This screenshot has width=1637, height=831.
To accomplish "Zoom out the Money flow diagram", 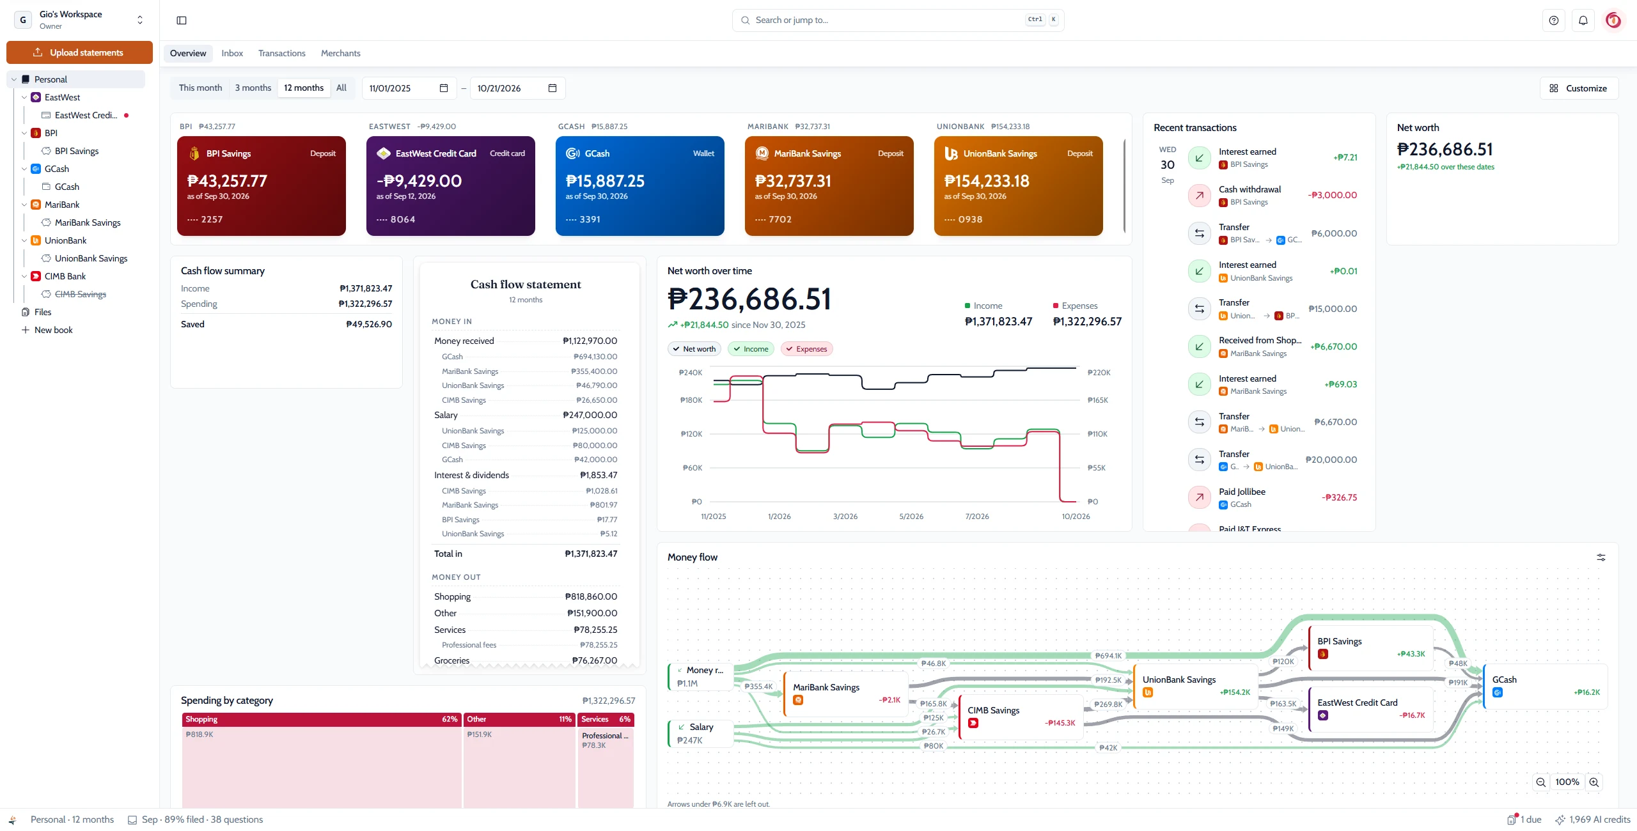I will 1541,782.
